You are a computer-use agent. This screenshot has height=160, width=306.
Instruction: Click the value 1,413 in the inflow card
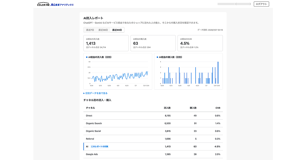[x=91, y=43]
